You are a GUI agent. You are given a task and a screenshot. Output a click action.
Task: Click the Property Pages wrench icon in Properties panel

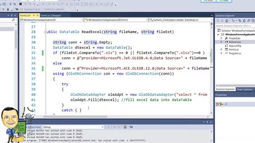pyautogui.click(x=226, y=104)
